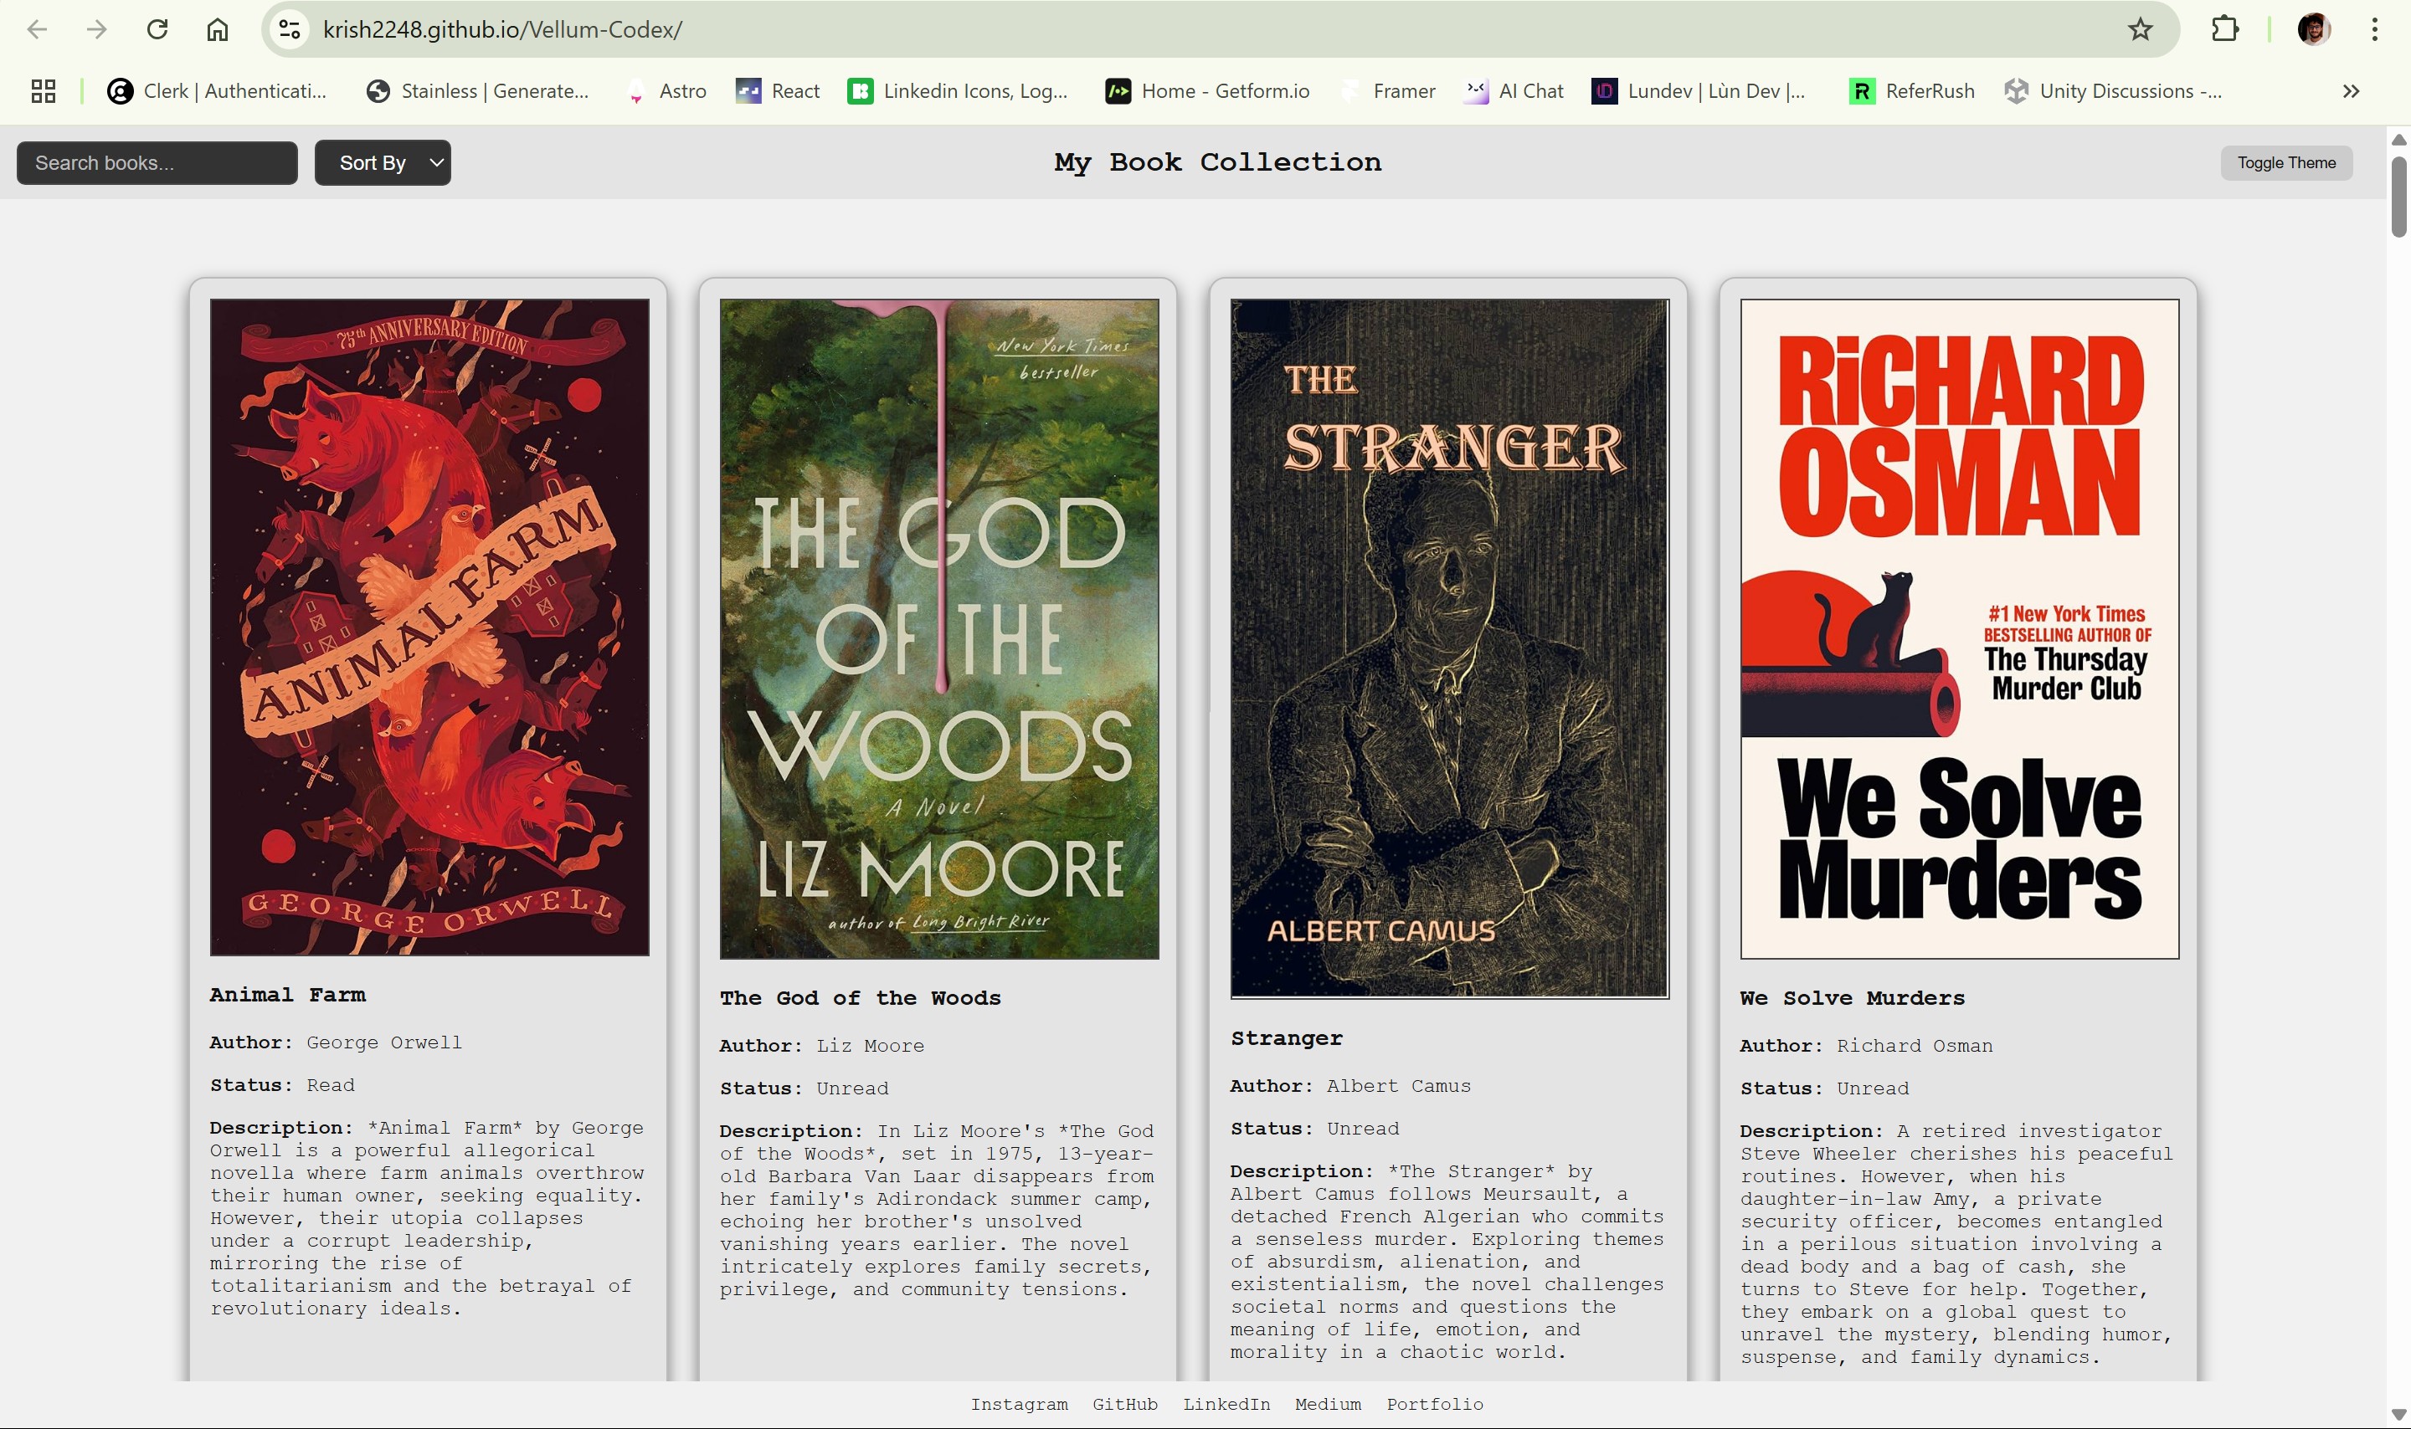
Task: Open the Framer bookmark
Action: coord(1387,91)
